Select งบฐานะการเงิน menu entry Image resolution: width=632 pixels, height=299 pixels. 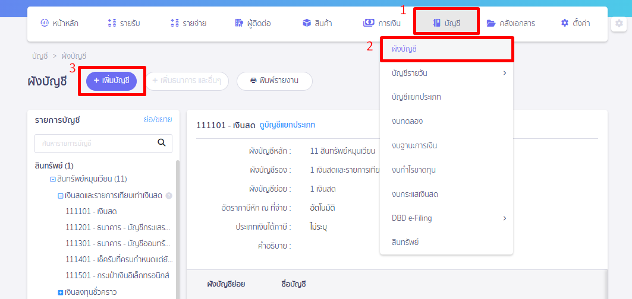pyautogui.click(x=447, y=146)
